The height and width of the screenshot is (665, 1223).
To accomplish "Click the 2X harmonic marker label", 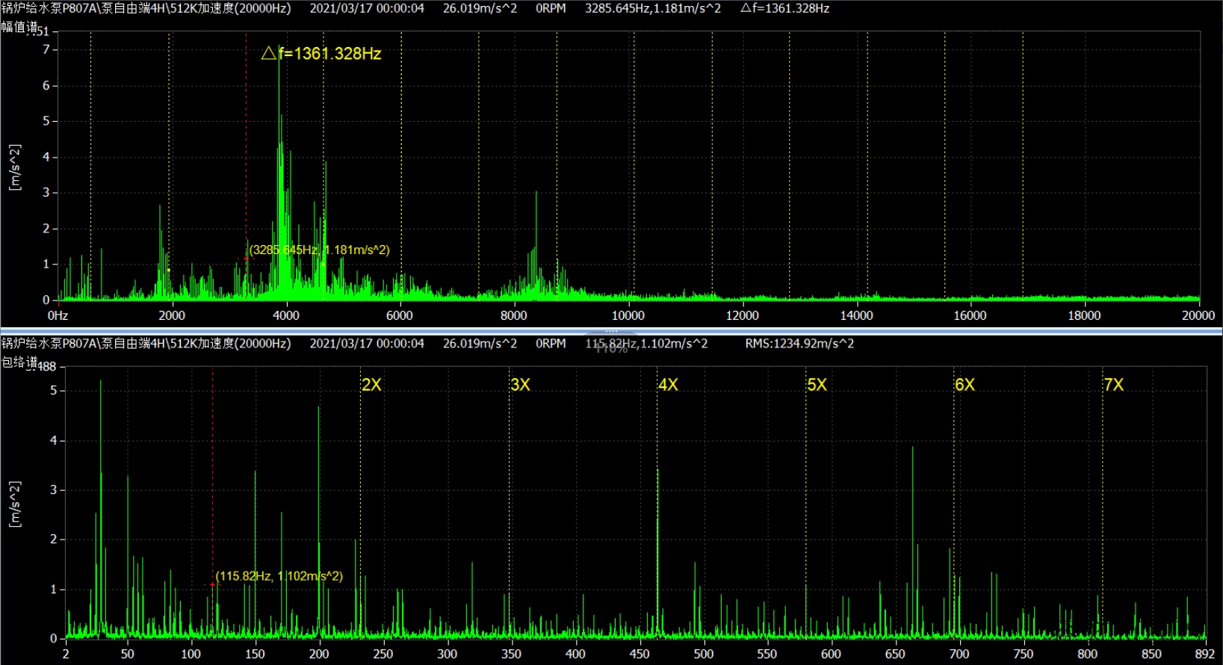I will 371,385.
